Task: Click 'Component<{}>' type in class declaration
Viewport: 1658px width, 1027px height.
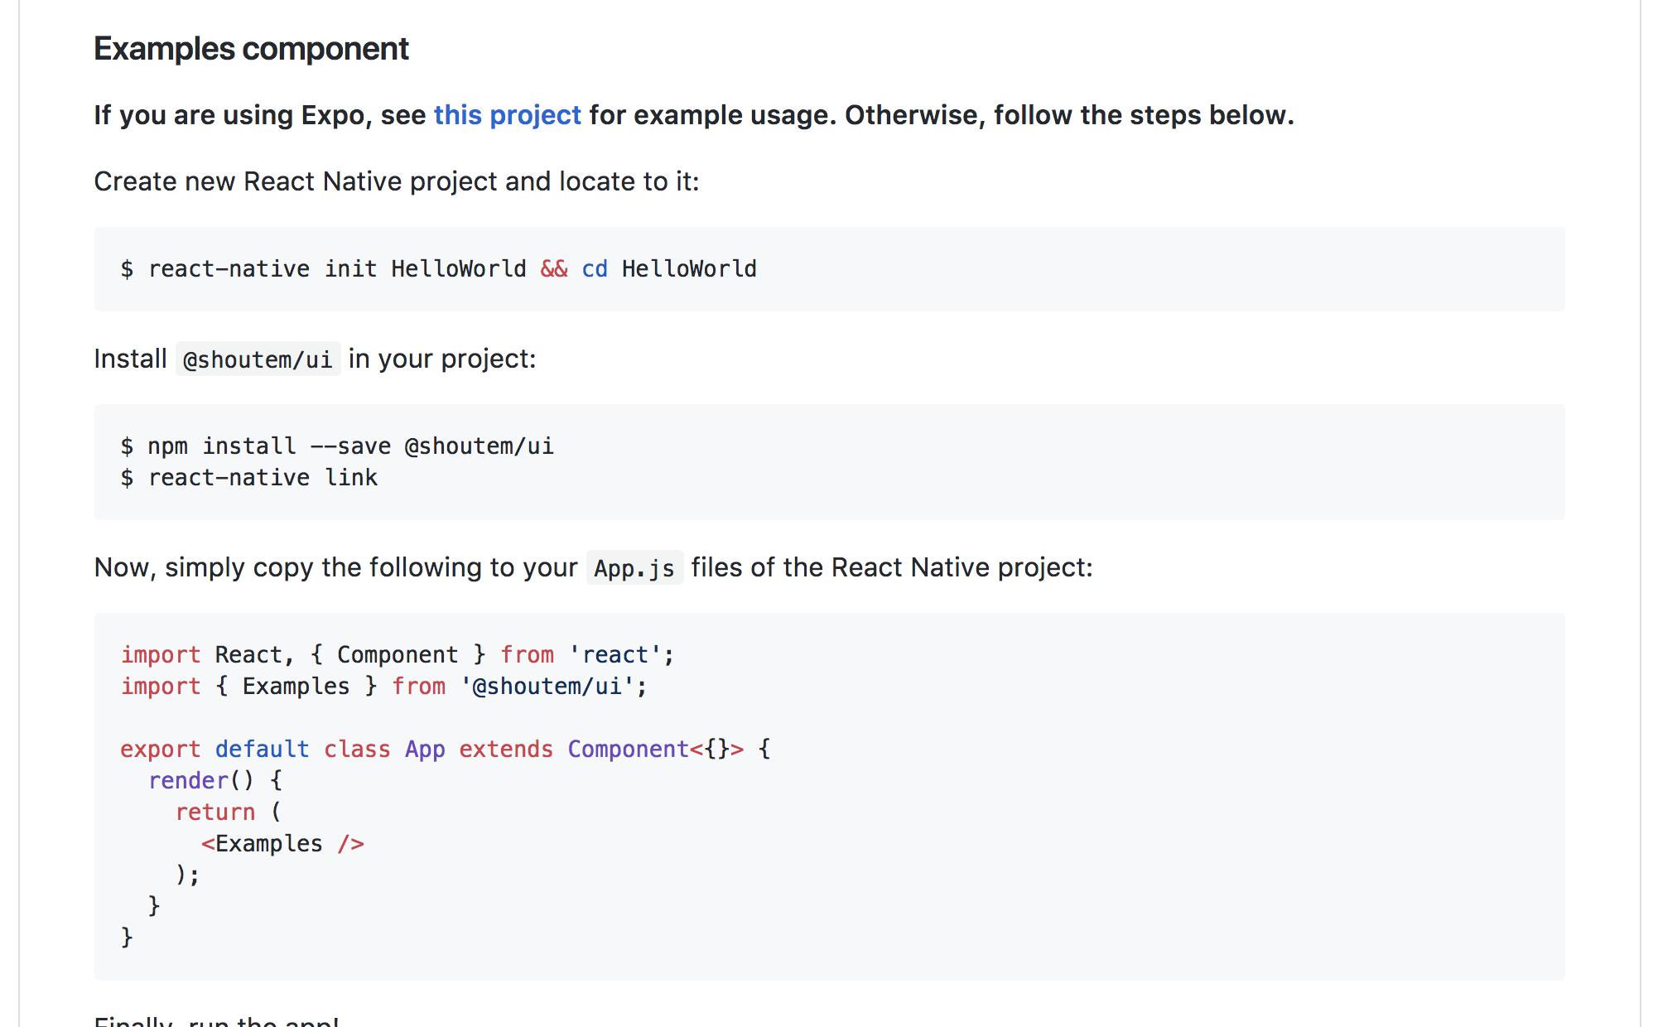Action: pos(655,750)
